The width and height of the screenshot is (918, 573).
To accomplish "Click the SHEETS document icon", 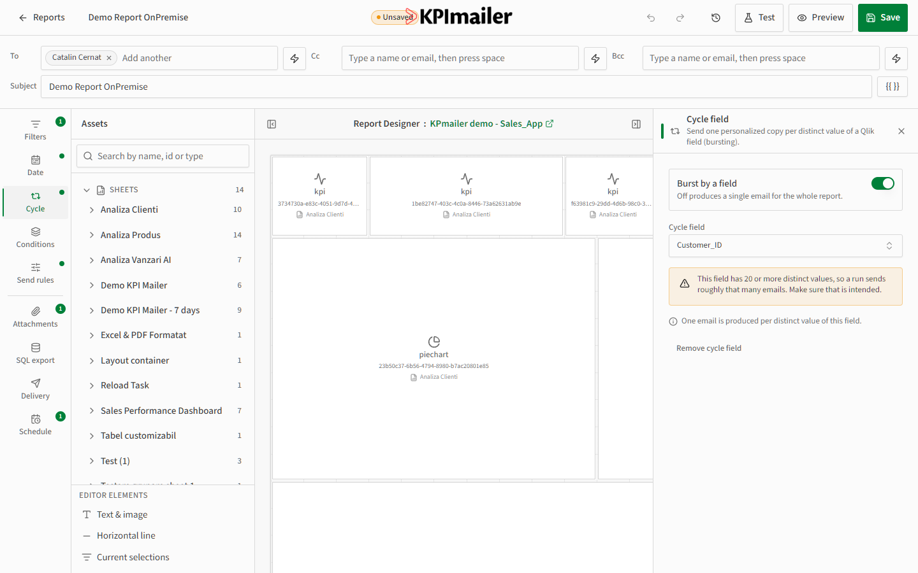I will point(101,190).
